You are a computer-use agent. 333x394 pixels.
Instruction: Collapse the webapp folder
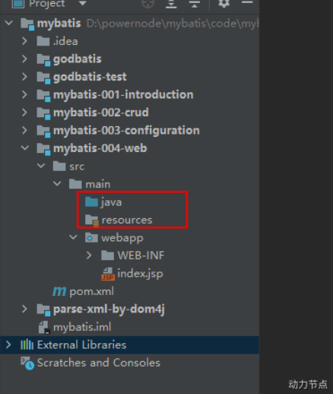coord(73,237)
